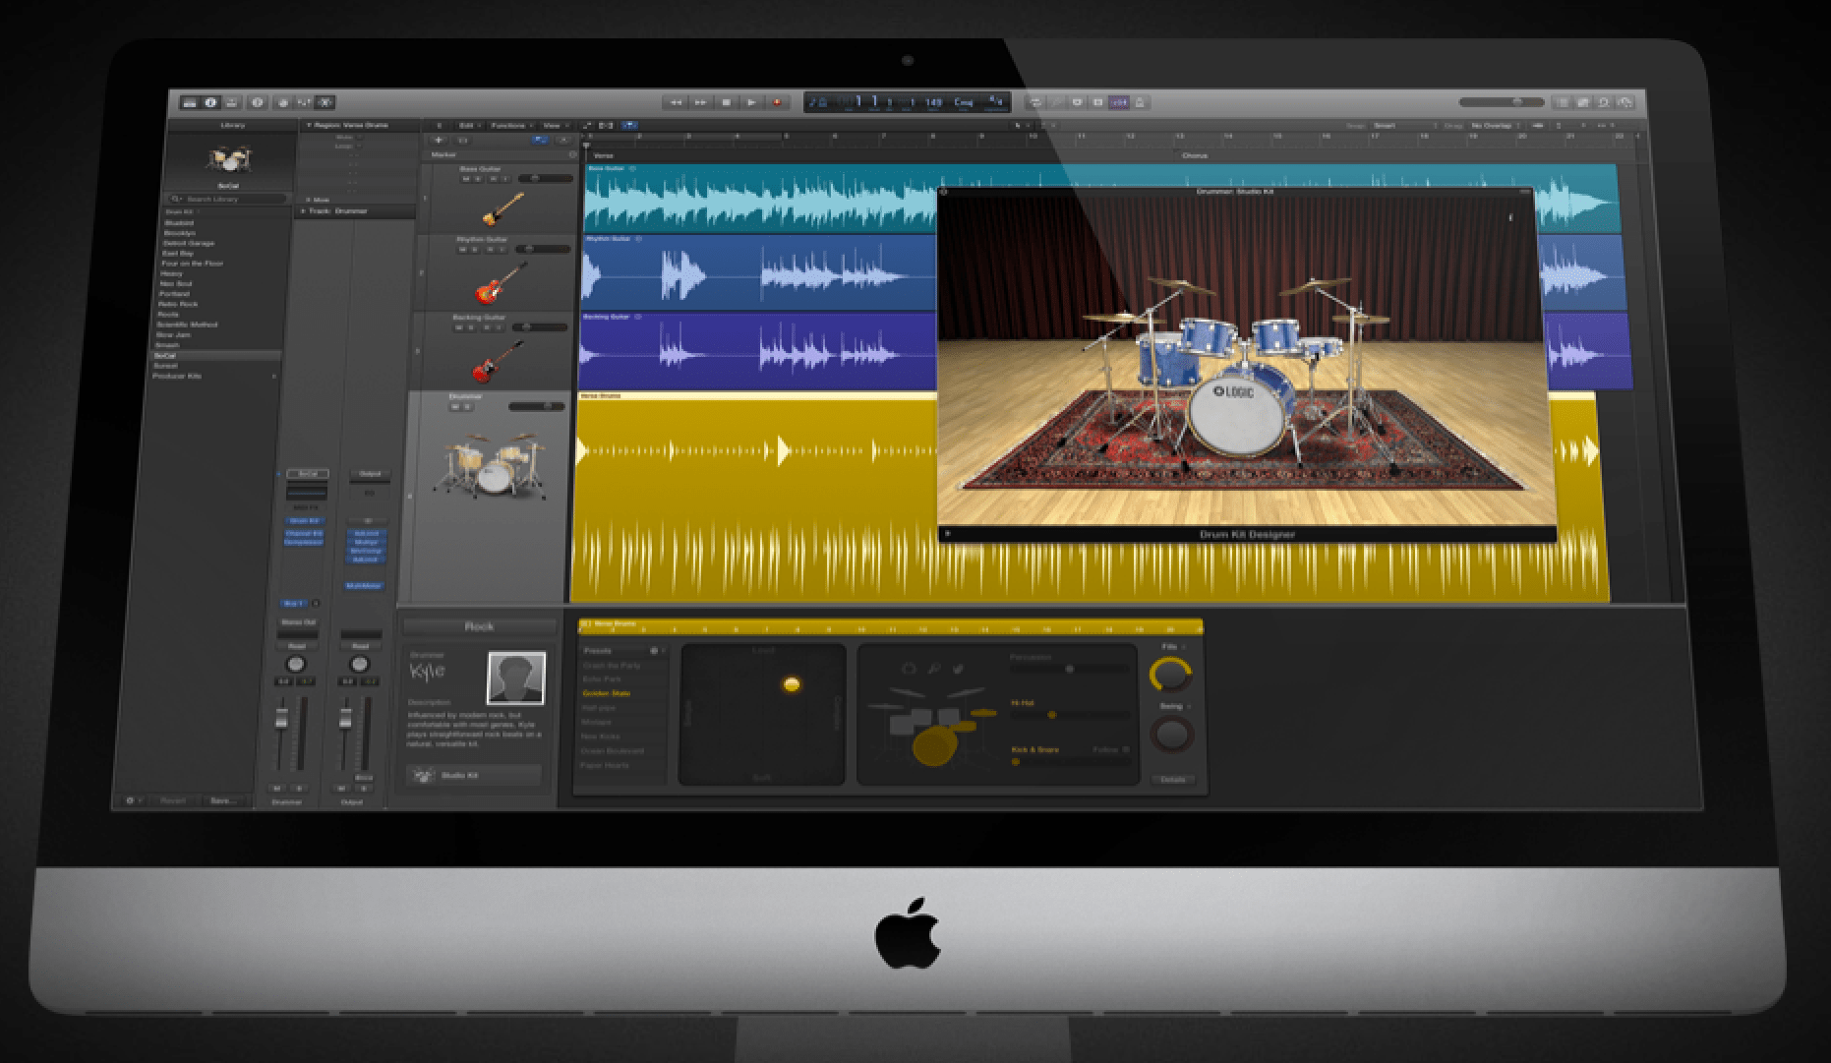Click the yellow puck on the XY pad
Screen dimensions: 1831x1063
click(792, 684)
